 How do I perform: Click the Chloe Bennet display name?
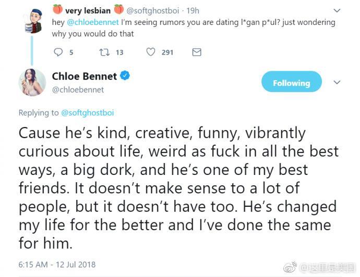(85, 77)
